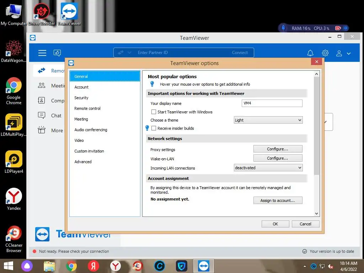The height and width of the screenshot is (273, 364).
Task: Select the General options category
Action: coord(105,76)
